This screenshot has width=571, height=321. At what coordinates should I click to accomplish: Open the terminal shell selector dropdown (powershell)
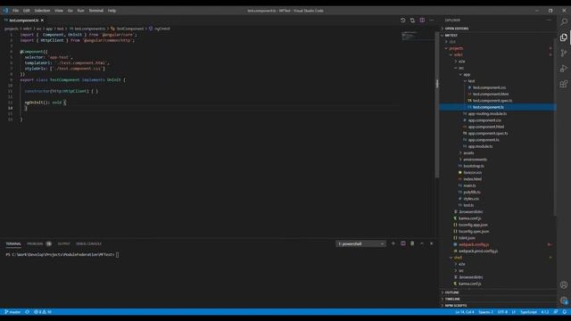pyautogui.click(x=360, y=243)
